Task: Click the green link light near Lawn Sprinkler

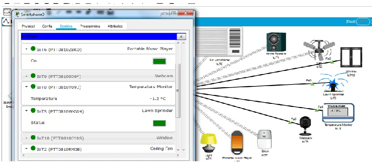Action: tap(312, 84)
